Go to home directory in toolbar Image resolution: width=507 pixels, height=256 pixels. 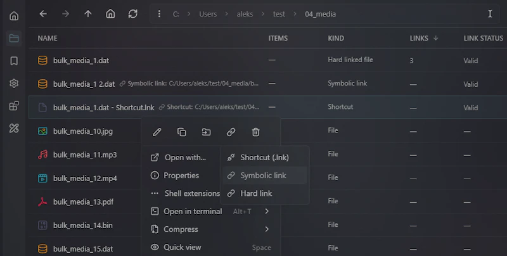click(x=110, y=14)
